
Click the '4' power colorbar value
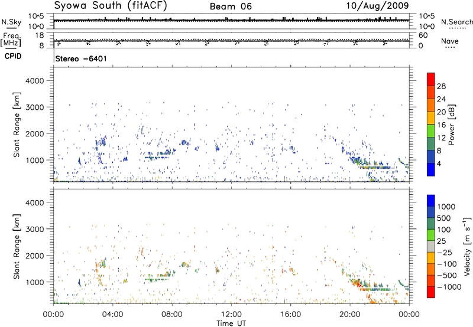[439, 163]
